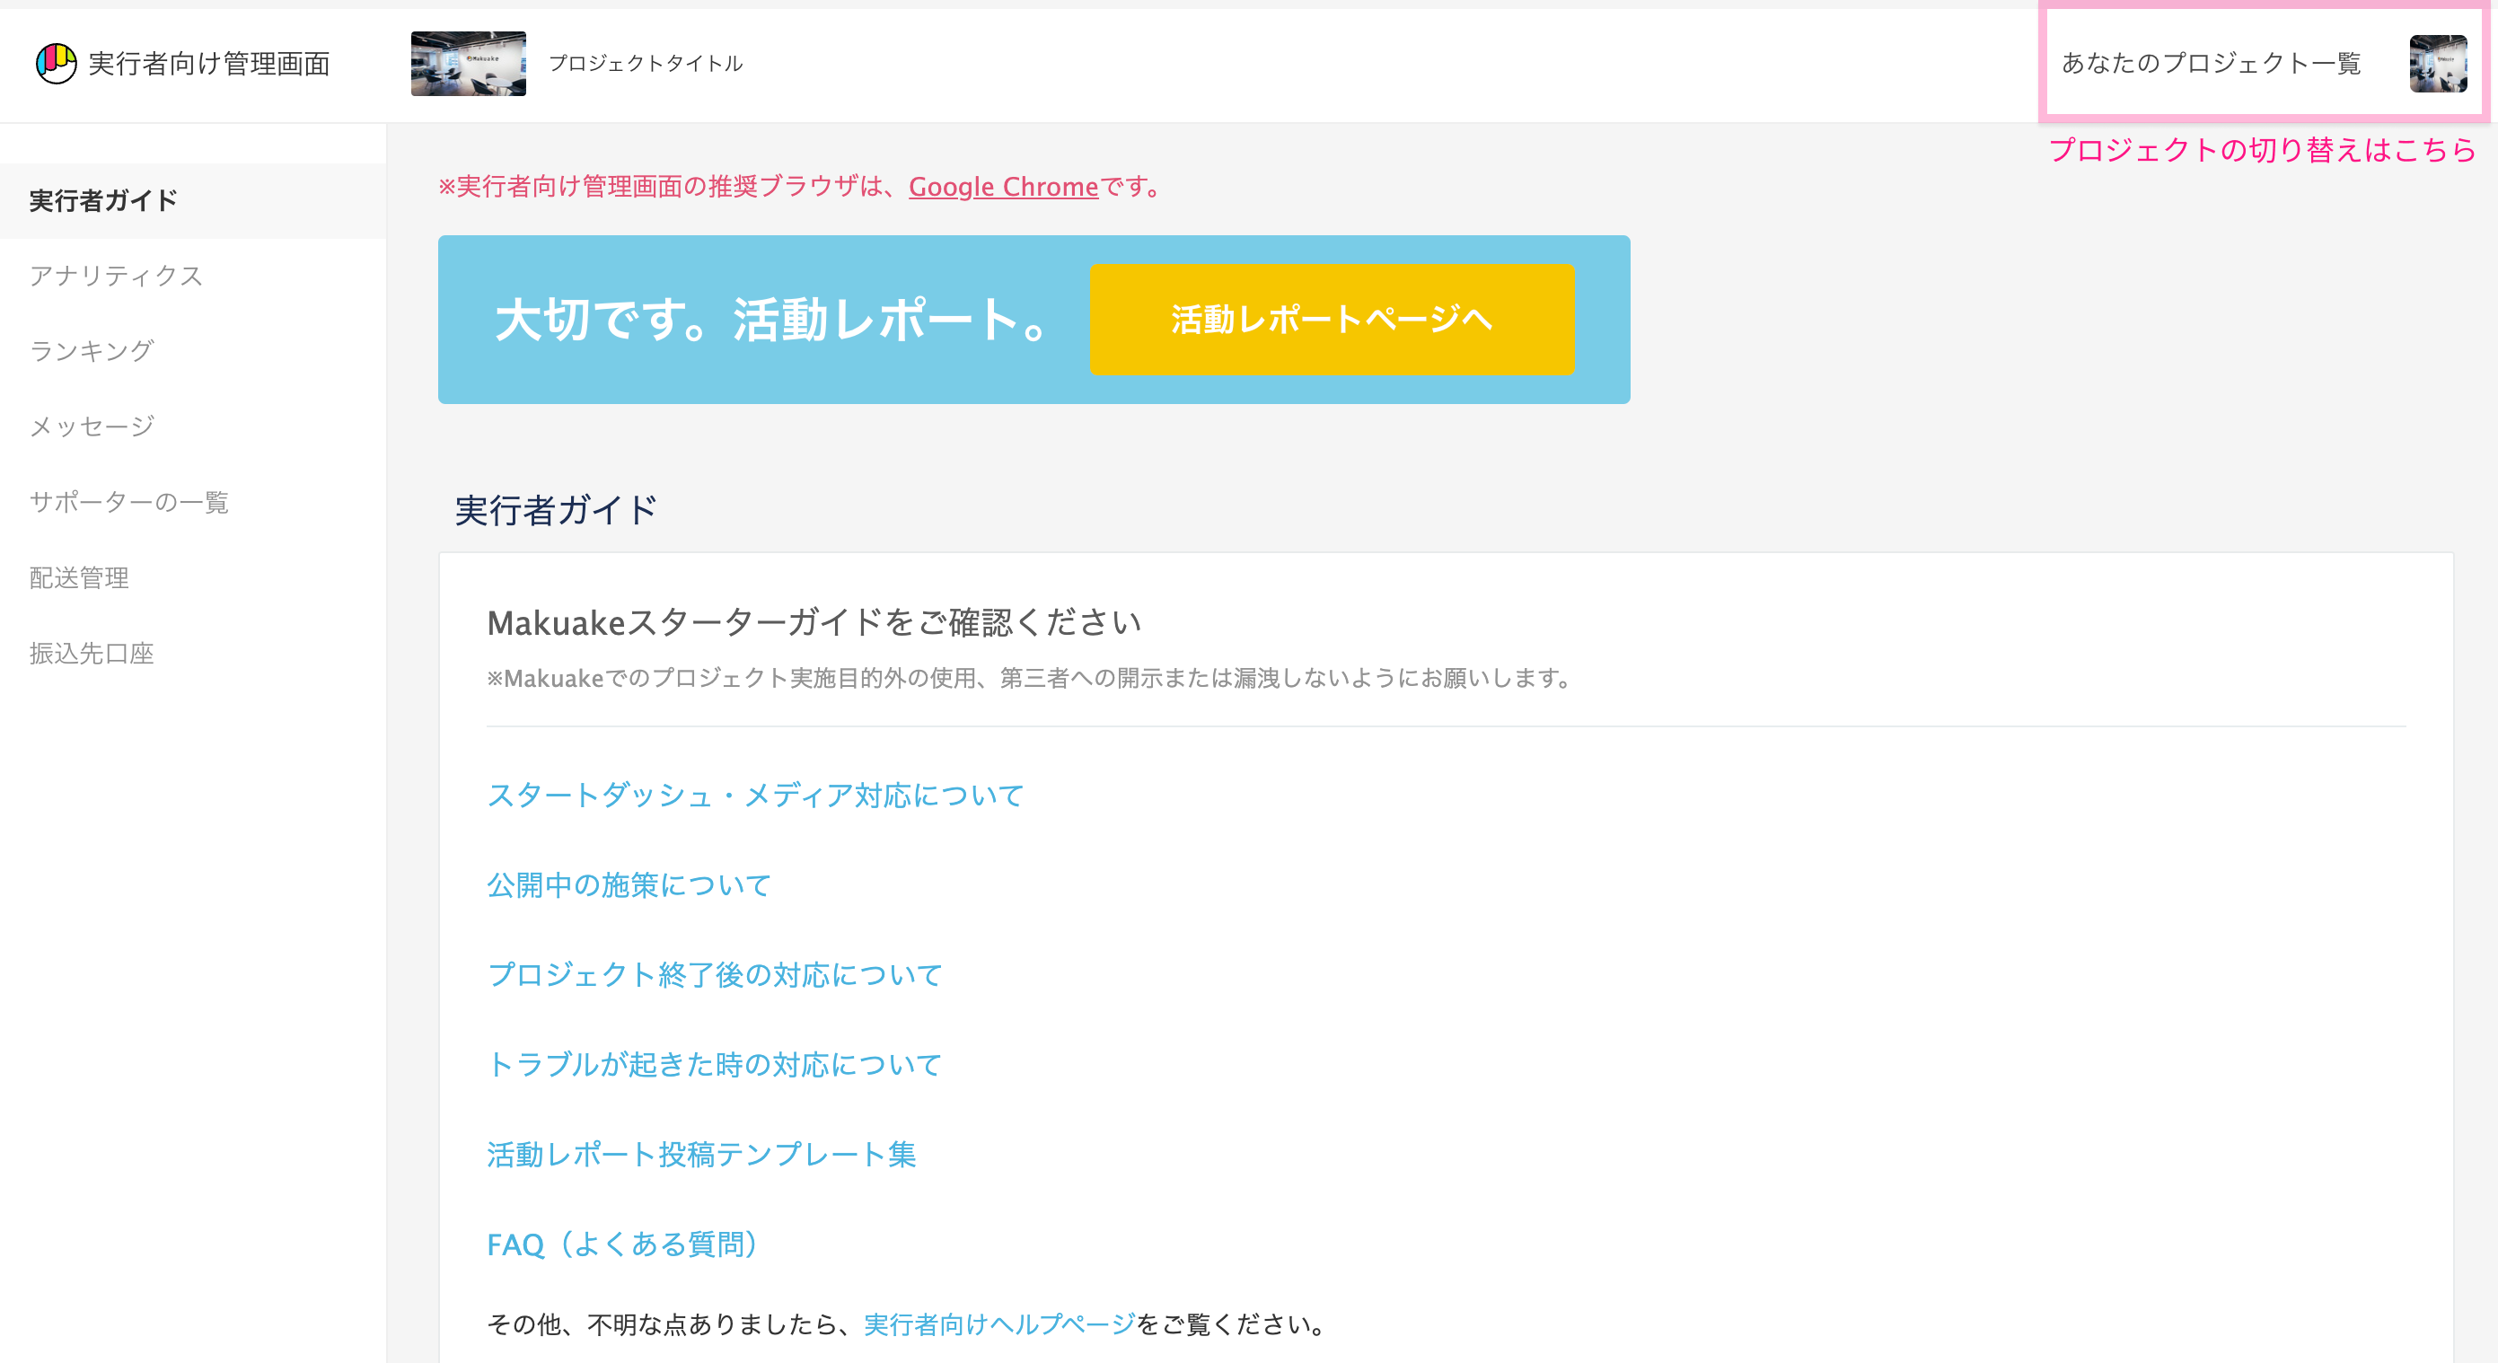Open ランキング from the sidebar
This screenshot has width=2498, height=1363.
pyautogui.click(x=92, y=351)
